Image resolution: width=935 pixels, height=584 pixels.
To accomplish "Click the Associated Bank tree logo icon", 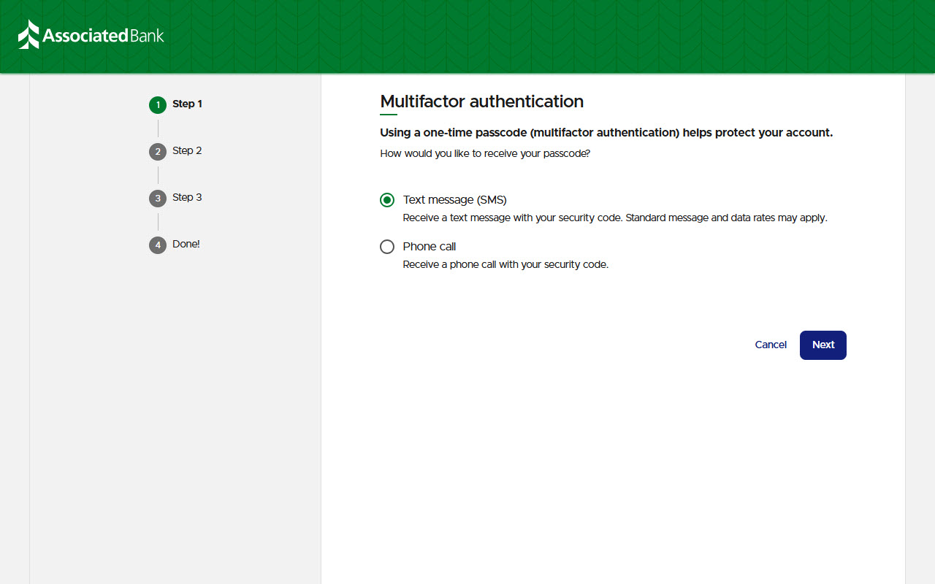I will (x=28, y=35).
